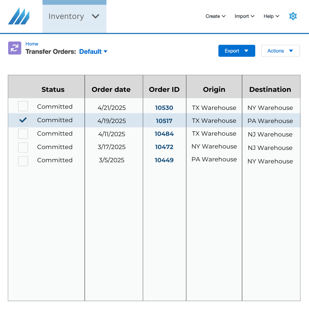
Task: Expand the Actions dropdown
Action: (280, 51)
